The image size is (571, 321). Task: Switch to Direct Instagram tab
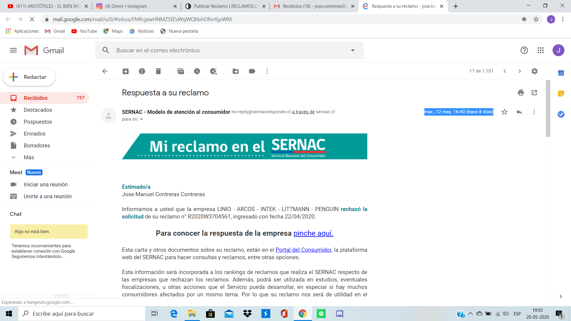pos(136,6)
